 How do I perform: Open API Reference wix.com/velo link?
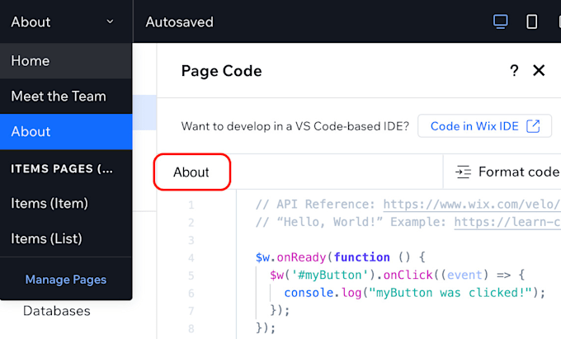(x=472, y=205)
